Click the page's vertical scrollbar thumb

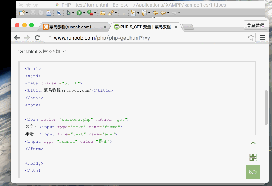tap(266, 107)
